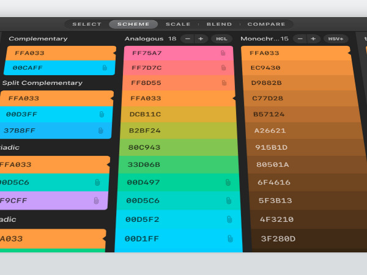Click the clip icon on swatch 37B8FF
The image size is (367, 275).
100,131
